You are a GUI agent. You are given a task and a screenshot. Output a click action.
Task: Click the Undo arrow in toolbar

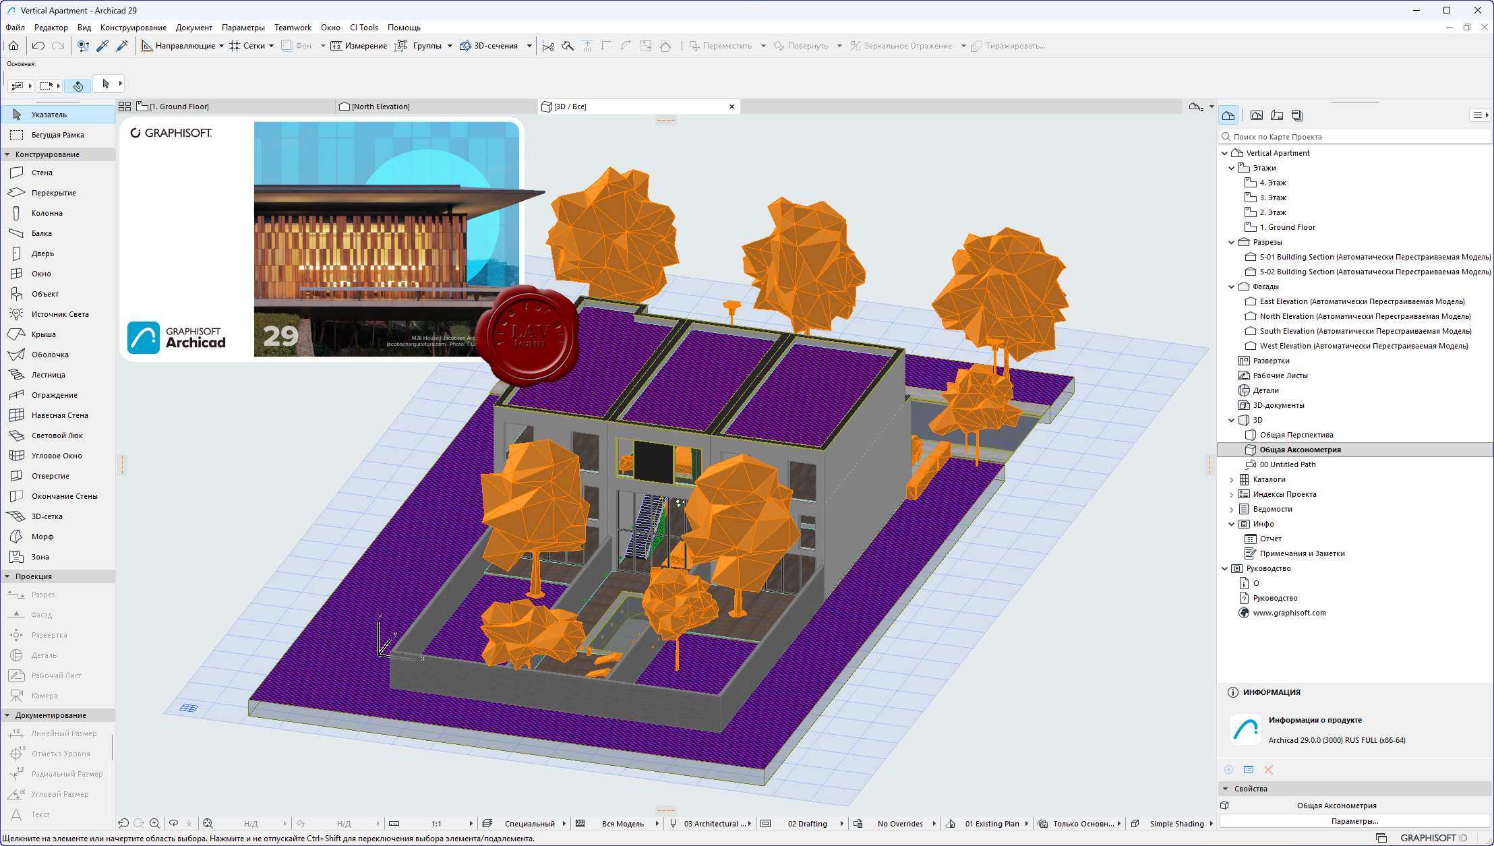click(38, 46)
